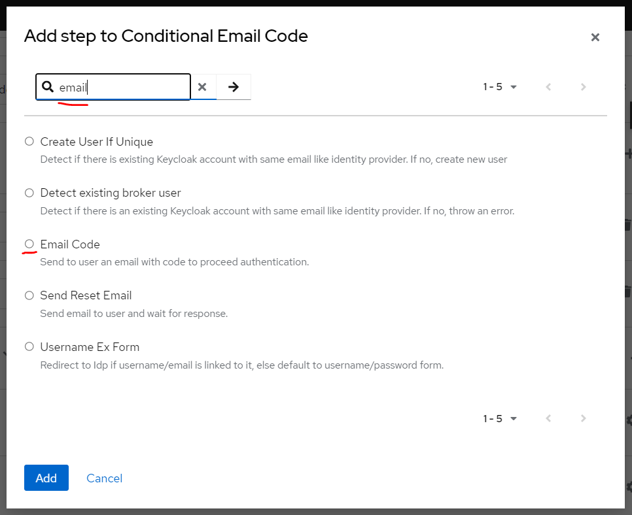Click the Add step dialog title text
Image resolution: width=632 pixels, height=515 pixels.
point(166,37)
